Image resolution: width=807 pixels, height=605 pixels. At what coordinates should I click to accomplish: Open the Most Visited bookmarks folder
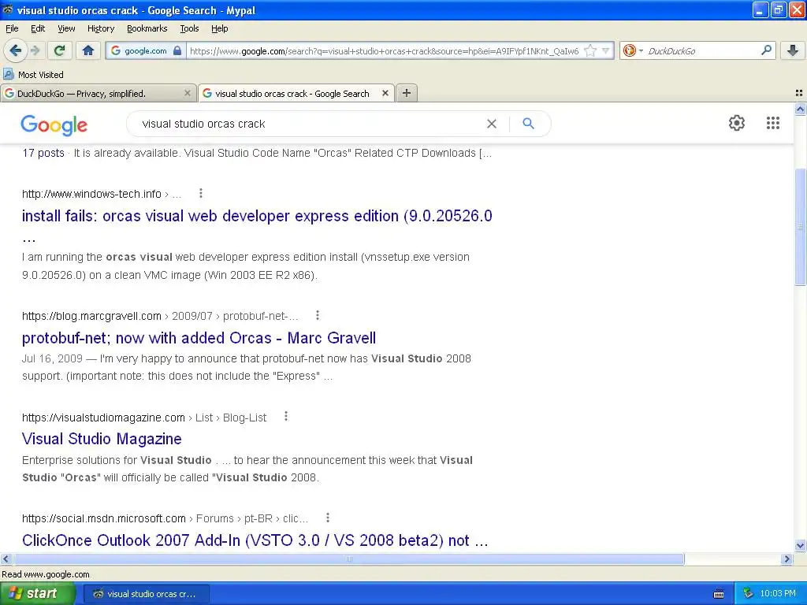tap(33, 75)
